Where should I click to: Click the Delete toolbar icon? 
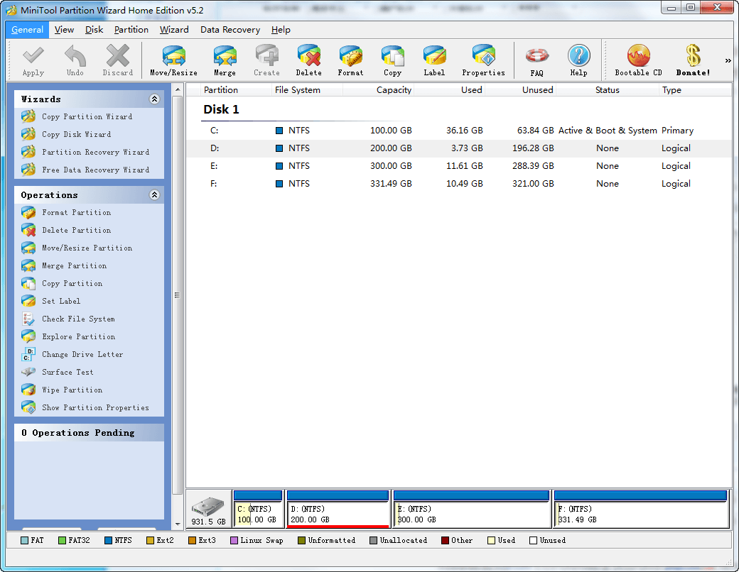click(x=308, y=60)
